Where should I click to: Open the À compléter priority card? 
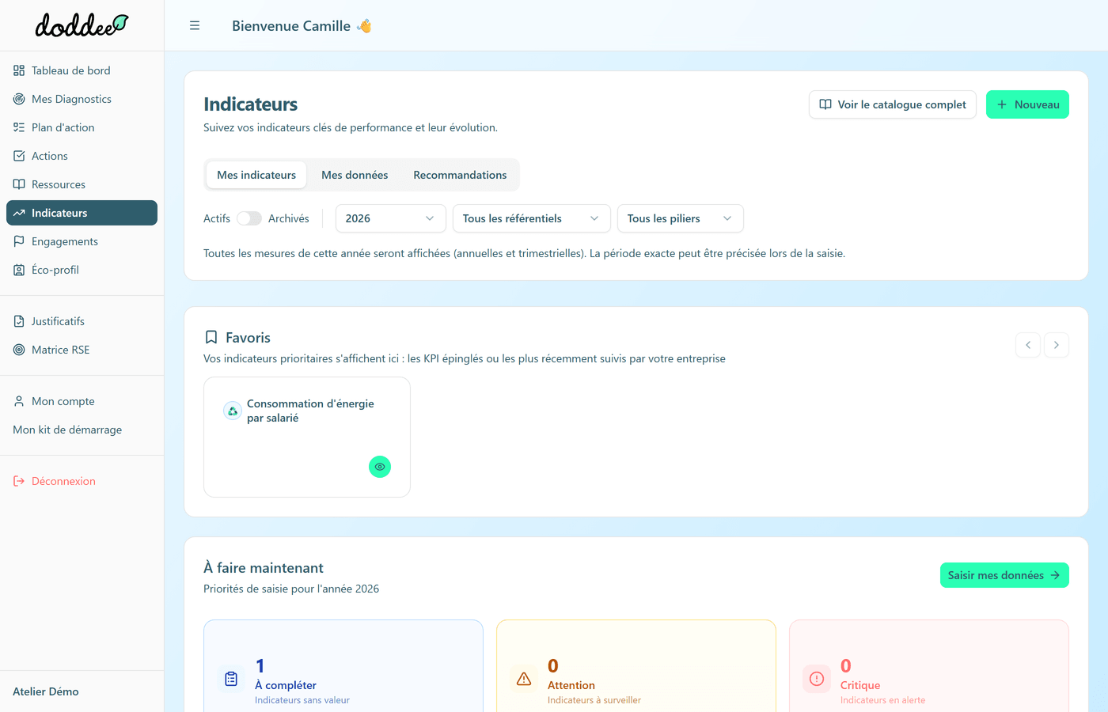[343, 666]
